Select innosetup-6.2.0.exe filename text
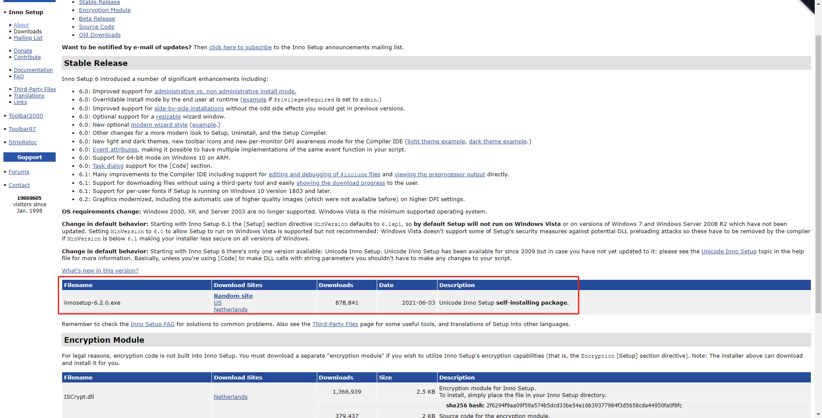This screenshot has height=418, width=822. [x=92, y=303]
